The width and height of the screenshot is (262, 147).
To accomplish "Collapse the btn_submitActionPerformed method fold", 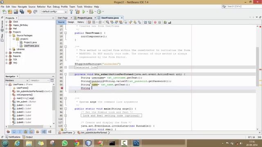I will point(65,74).
